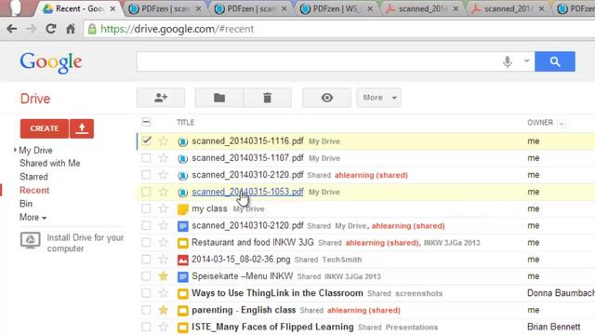Click the Install Drive computer icon
Image resolution: width=595 pixels, height=335 pixels.
[x=31, y=241]
